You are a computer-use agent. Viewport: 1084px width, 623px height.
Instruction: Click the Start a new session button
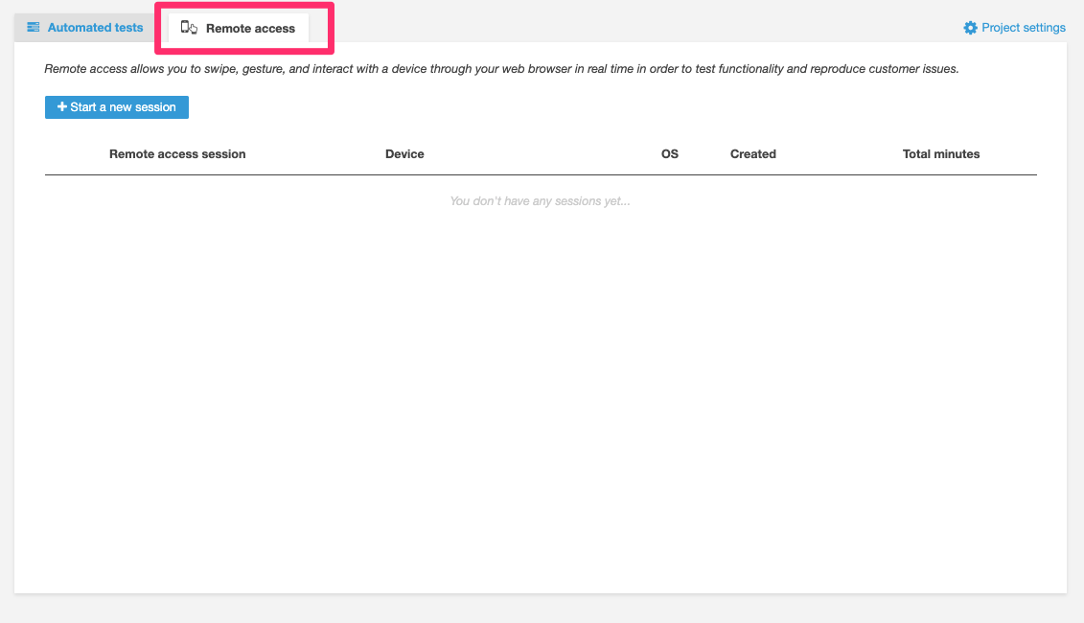(x=116, y=106)
